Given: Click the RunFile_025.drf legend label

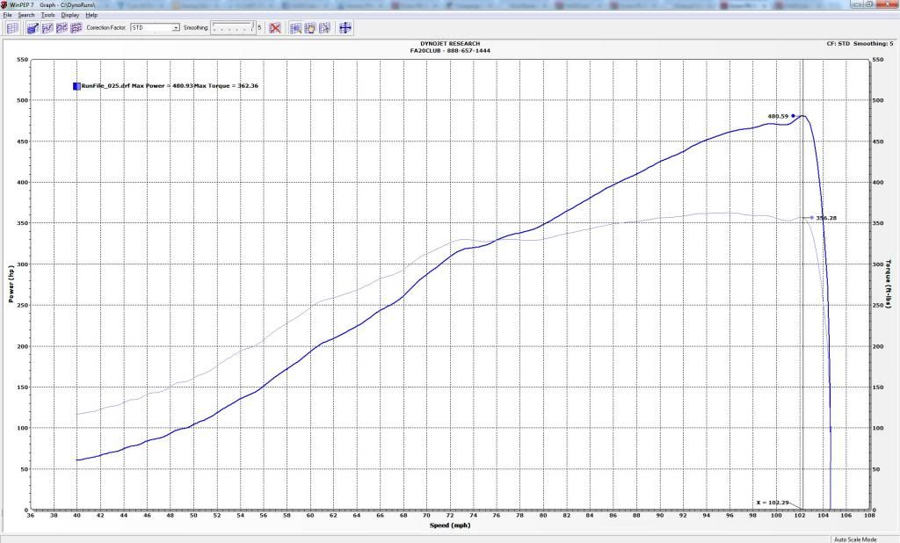Looking at the screenshot, I should coord(105,86).
